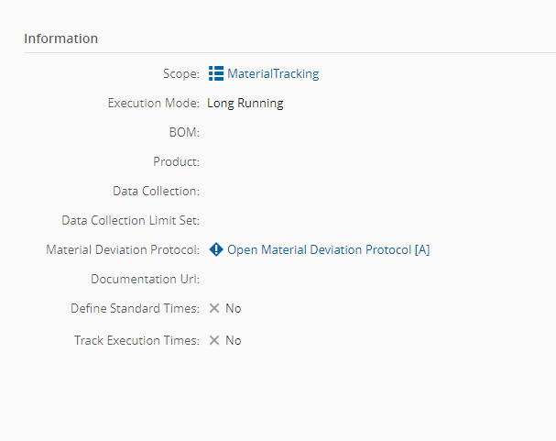Viewport: 556px width, 441px height.
Task: Click the Track Execution Times label
Action: click(x=136, y=340)
